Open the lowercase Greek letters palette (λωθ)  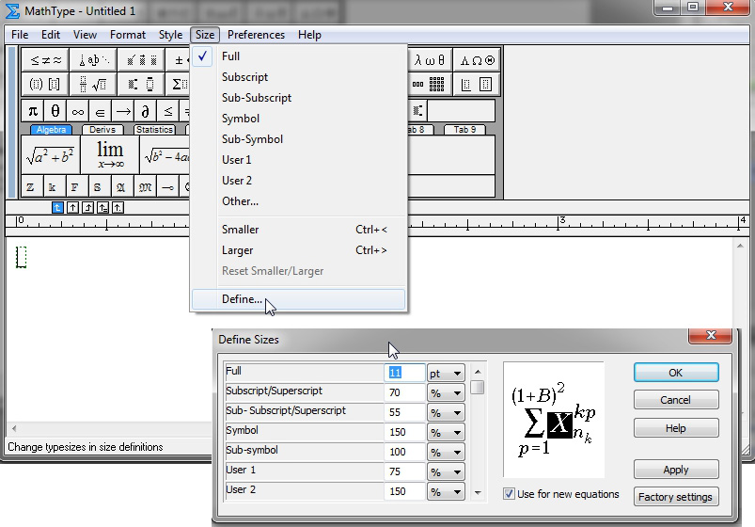tap(430, 60)
